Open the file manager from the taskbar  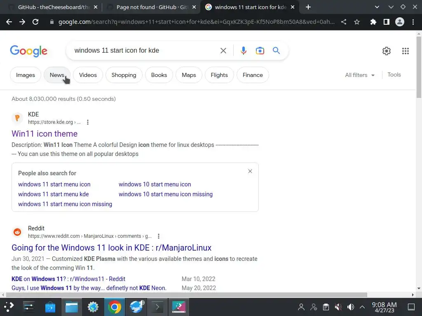[x=72, y=307]
